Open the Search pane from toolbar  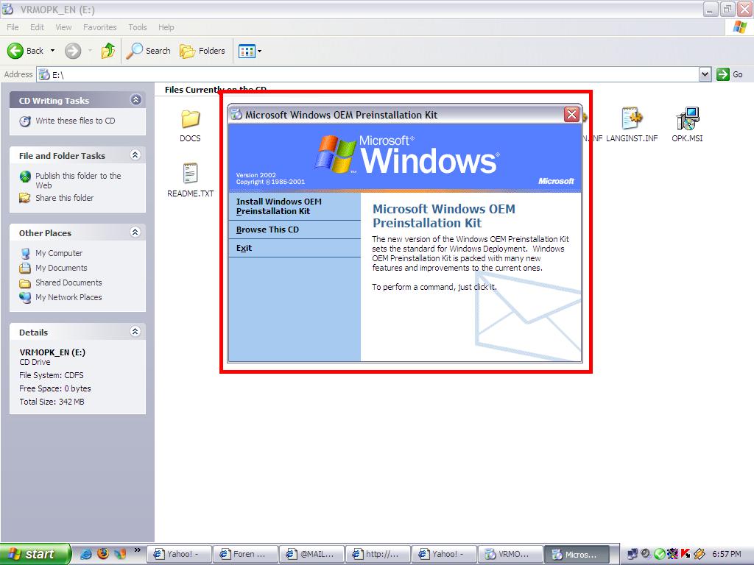click(x=148, y=51)
